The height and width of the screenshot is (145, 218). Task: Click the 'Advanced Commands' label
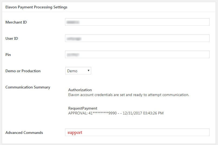[24, 133]
